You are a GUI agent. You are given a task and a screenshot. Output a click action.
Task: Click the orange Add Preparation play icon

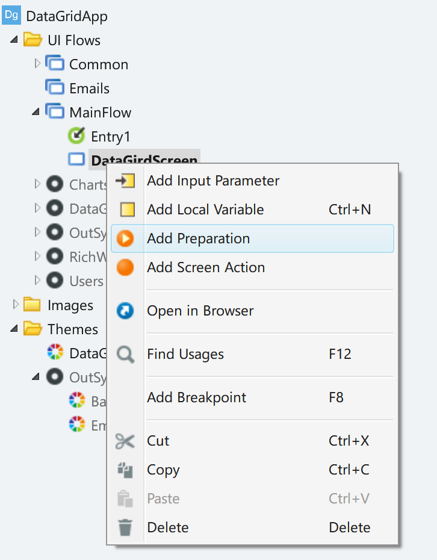tap(125, 238)
